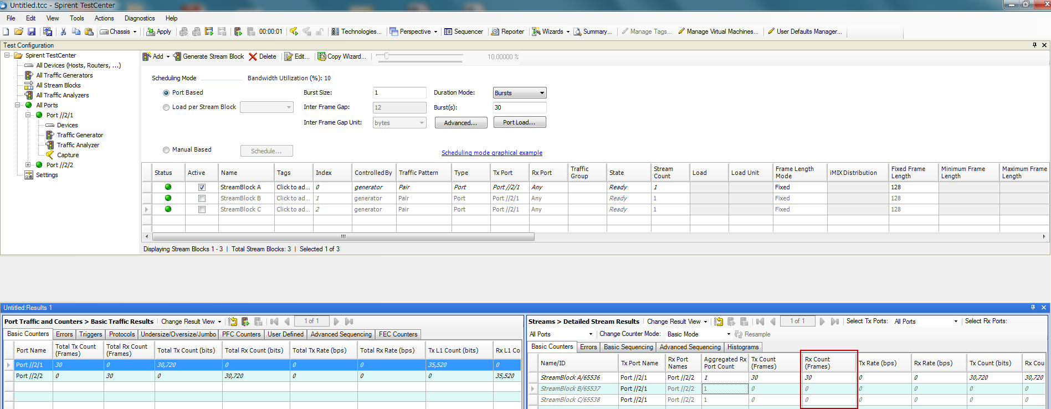This screenshot has width=1051, height=409.
Task: Click Generate Stream Block
Action: [208, 56]
